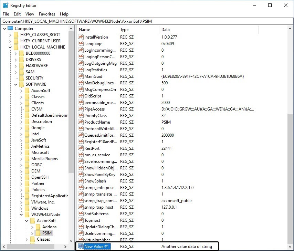The height and width of the screenshot is (251, 294).
Task: Click the New Value #1 name edit field
Action: [x=97, y=247]
